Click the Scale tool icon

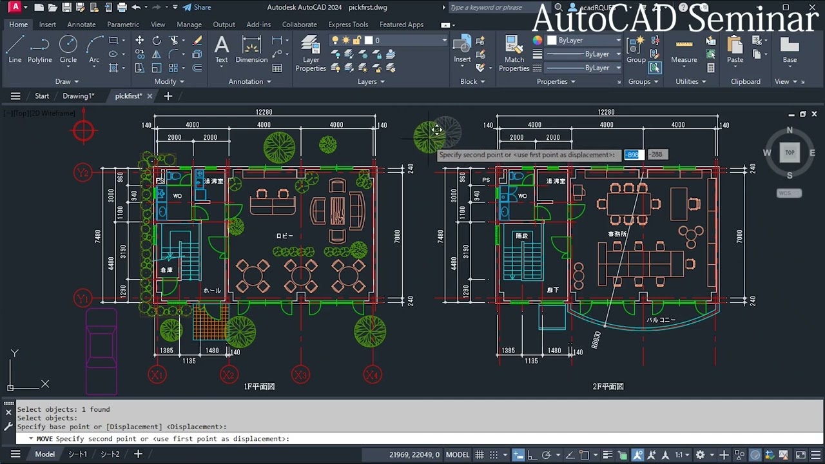[157, 68]
